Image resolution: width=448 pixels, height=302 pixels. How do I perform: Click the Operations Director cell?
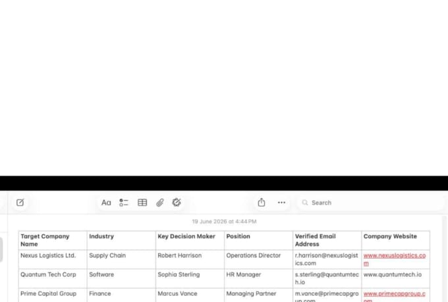click(258, 259)
